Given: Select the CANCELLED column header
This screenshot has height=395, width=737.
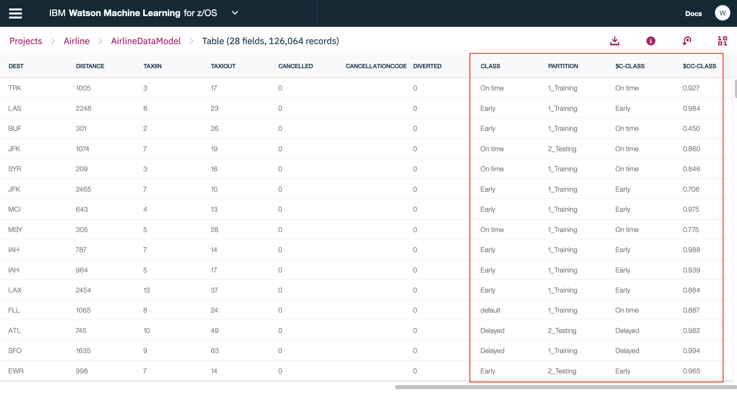Looking at the screenshot, I should point(296,66).
